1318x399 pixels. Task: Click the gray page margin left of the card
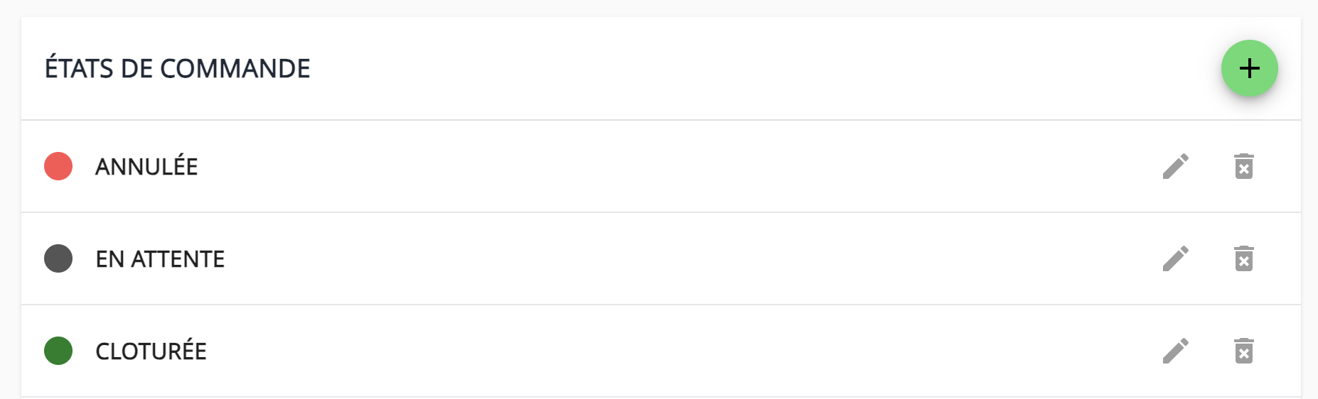pyautogui.click(x=10, y=213)
